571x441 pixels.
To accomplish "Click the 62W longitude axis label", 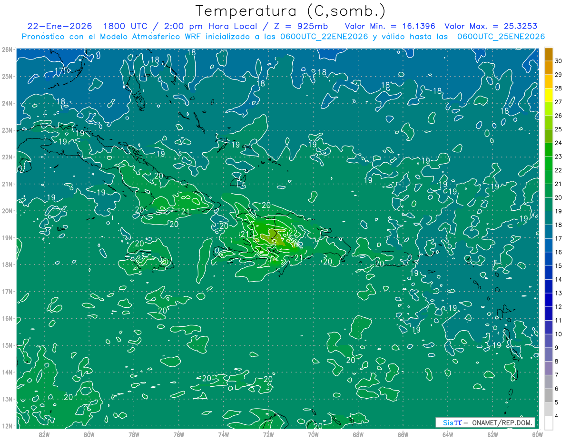I will click(x=492, y=434).
